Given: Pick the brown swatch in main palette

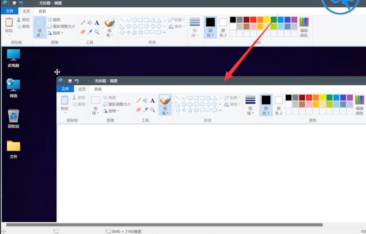Looking at the screenshot, I should click(x=246, y=26).
